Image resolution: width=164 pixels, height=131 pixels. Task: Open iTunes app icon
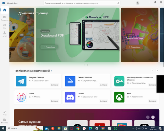(x=21, y=97)
